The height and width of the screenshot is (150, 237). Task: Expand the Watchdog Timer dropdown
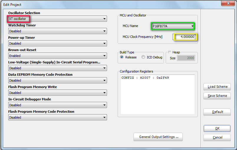[57, 31]
